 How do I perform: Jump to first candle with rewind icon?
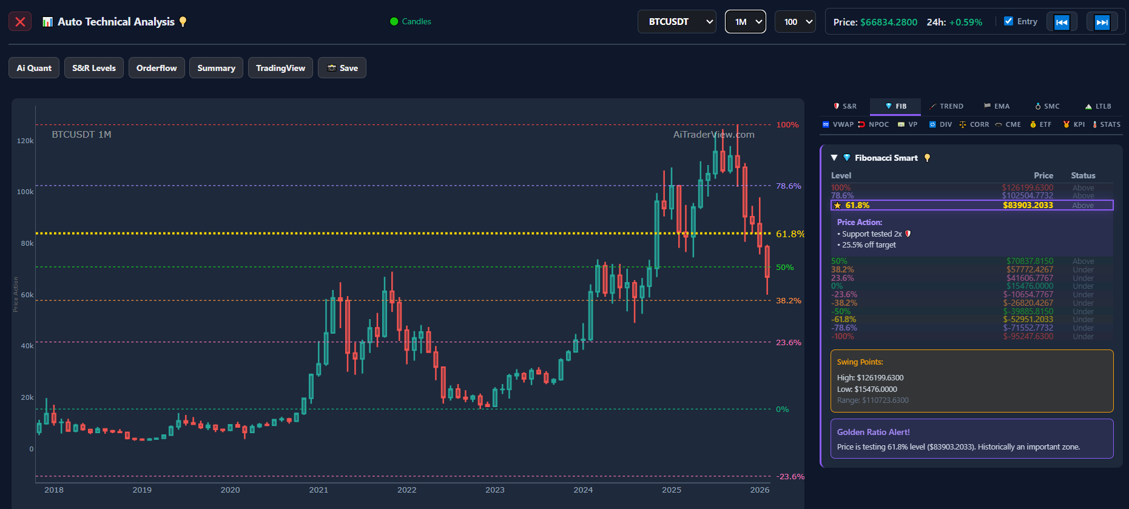1061,22
